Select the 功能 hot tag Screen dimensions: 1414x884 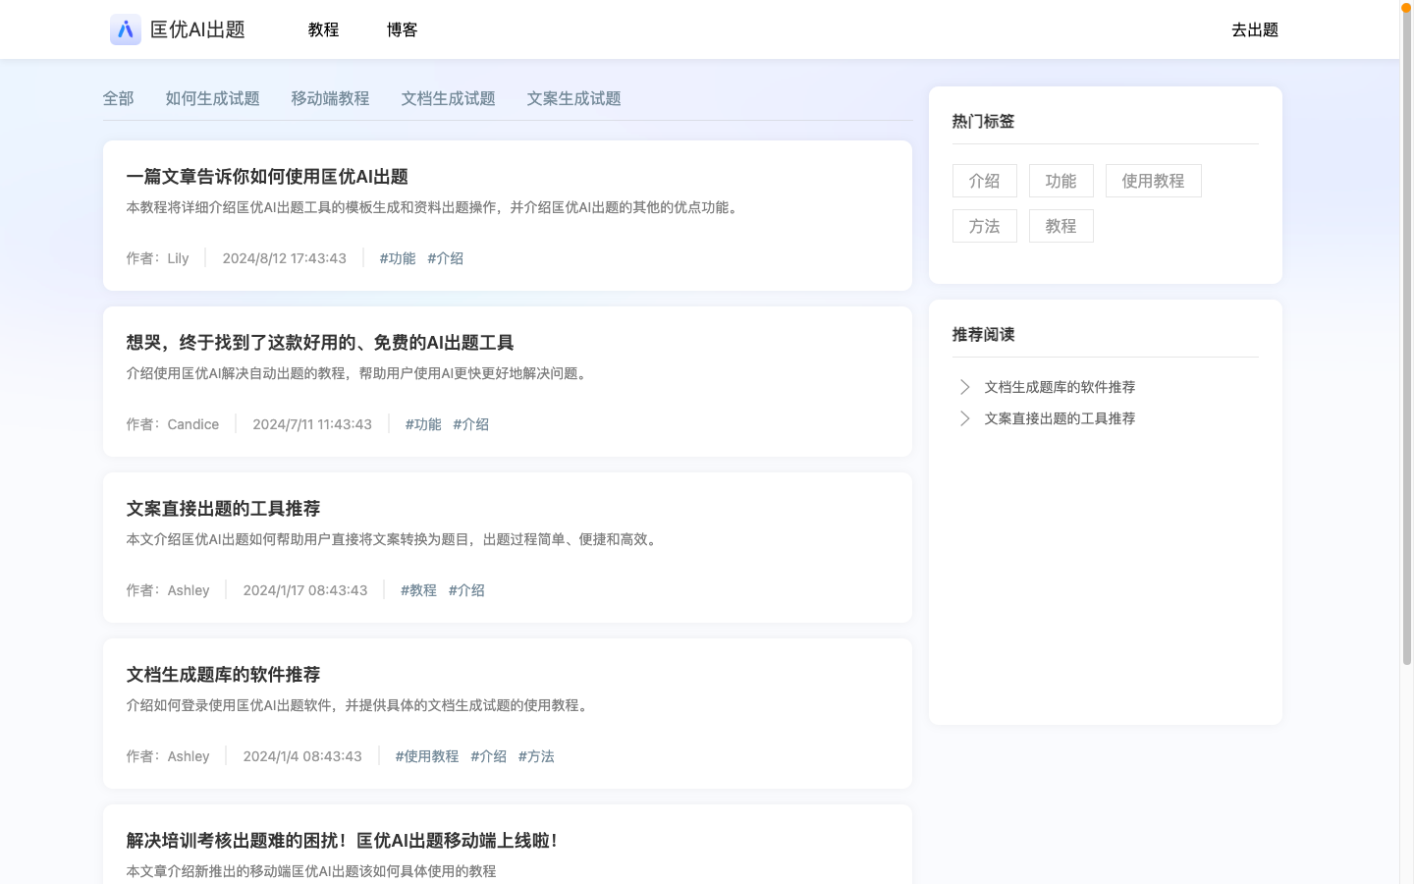coord(1060,180)
